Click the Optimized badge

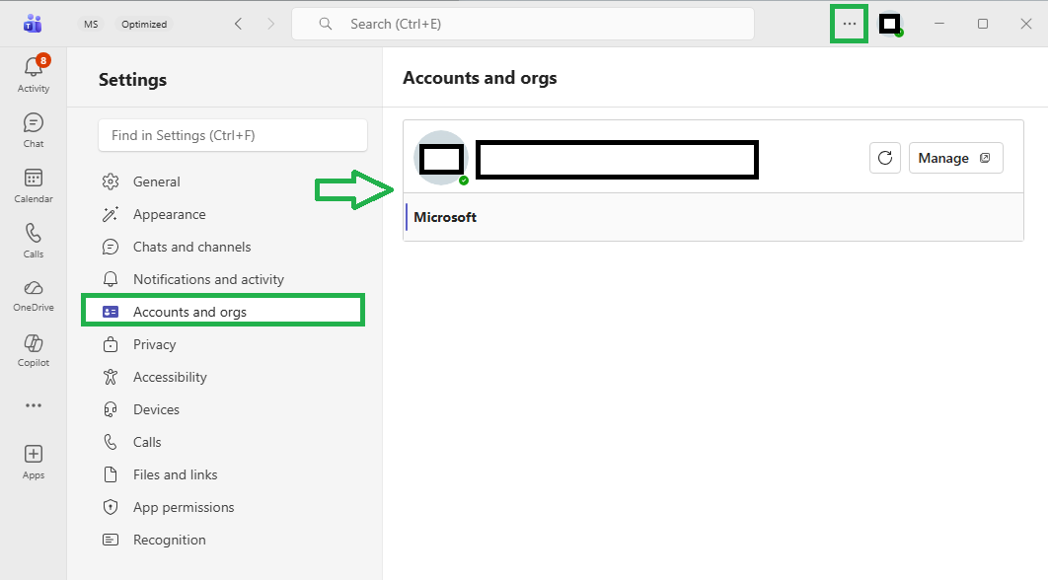[x=144, y=24]
